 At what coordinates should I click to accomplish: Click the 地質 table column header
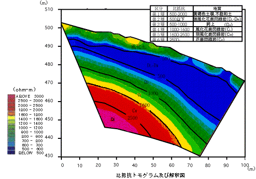coord(217,9)
